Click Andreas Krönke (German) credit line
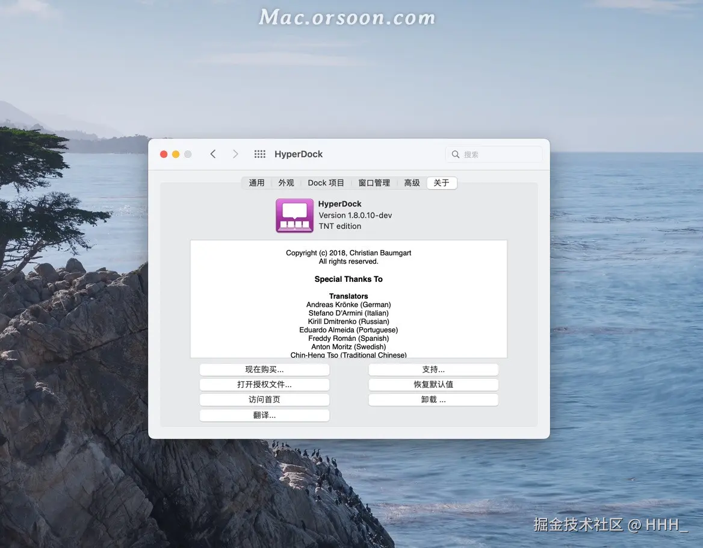703x548 pixels. tap(348, 305)
